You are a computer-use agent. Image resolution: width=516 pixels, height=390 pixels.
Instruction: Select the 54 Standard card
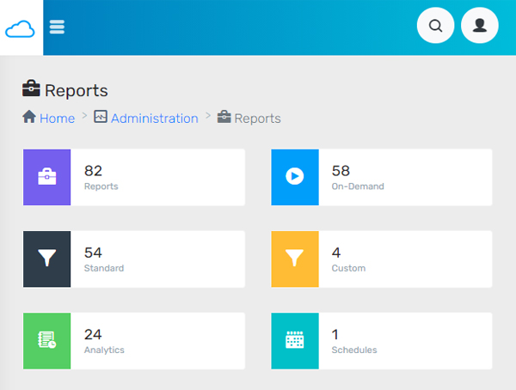[x=134, y=259]
